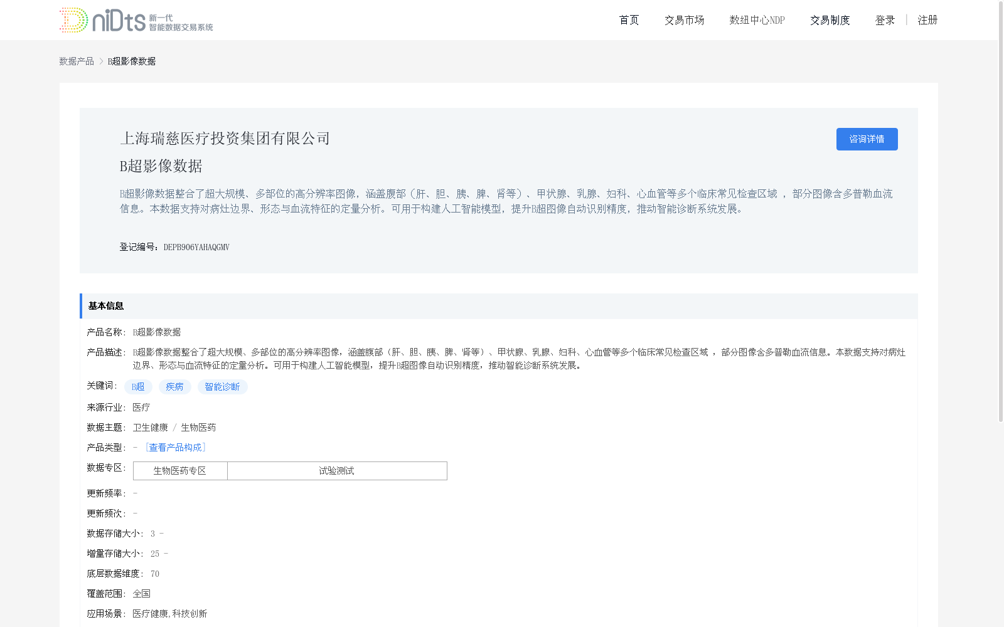Click the breadcrumb chevron separator
This screenshot has width=1004, height=627.
(101, 61)
